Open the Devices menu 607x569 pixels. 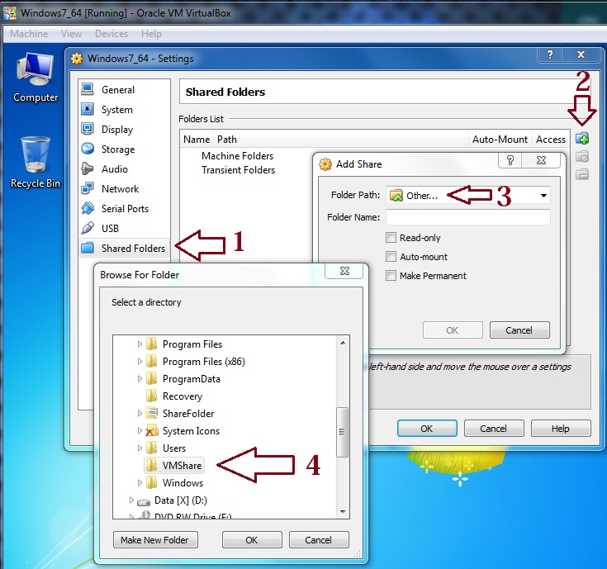[111, 34]
